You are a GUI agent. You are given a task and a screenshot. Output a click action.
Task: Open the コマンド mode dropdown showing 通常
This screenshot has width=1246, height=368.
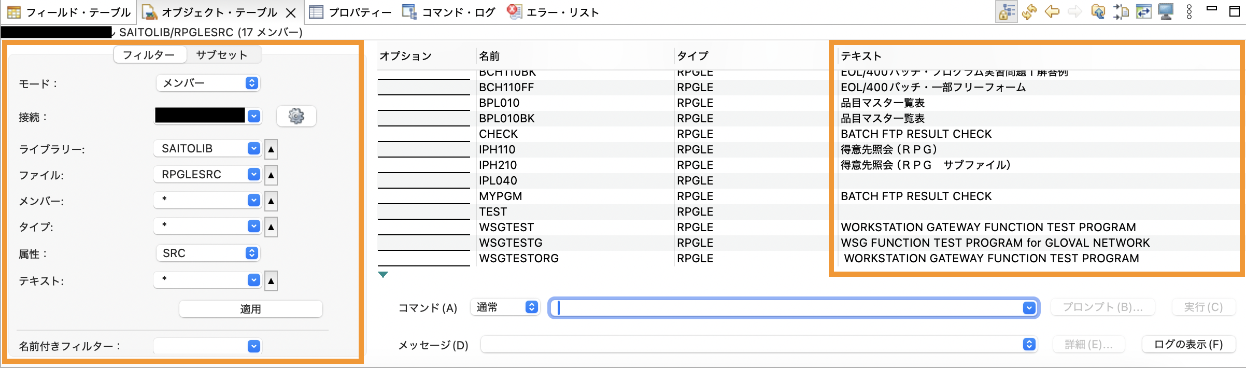point(505,307)
